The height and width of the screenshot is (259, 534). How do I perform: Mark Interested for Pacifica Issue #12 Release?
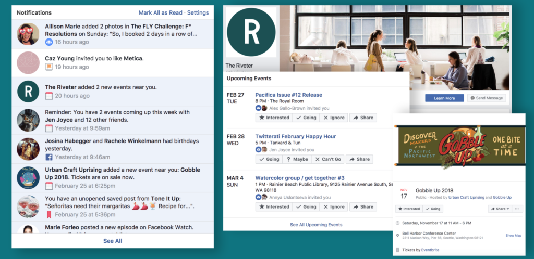pos(274,118)
